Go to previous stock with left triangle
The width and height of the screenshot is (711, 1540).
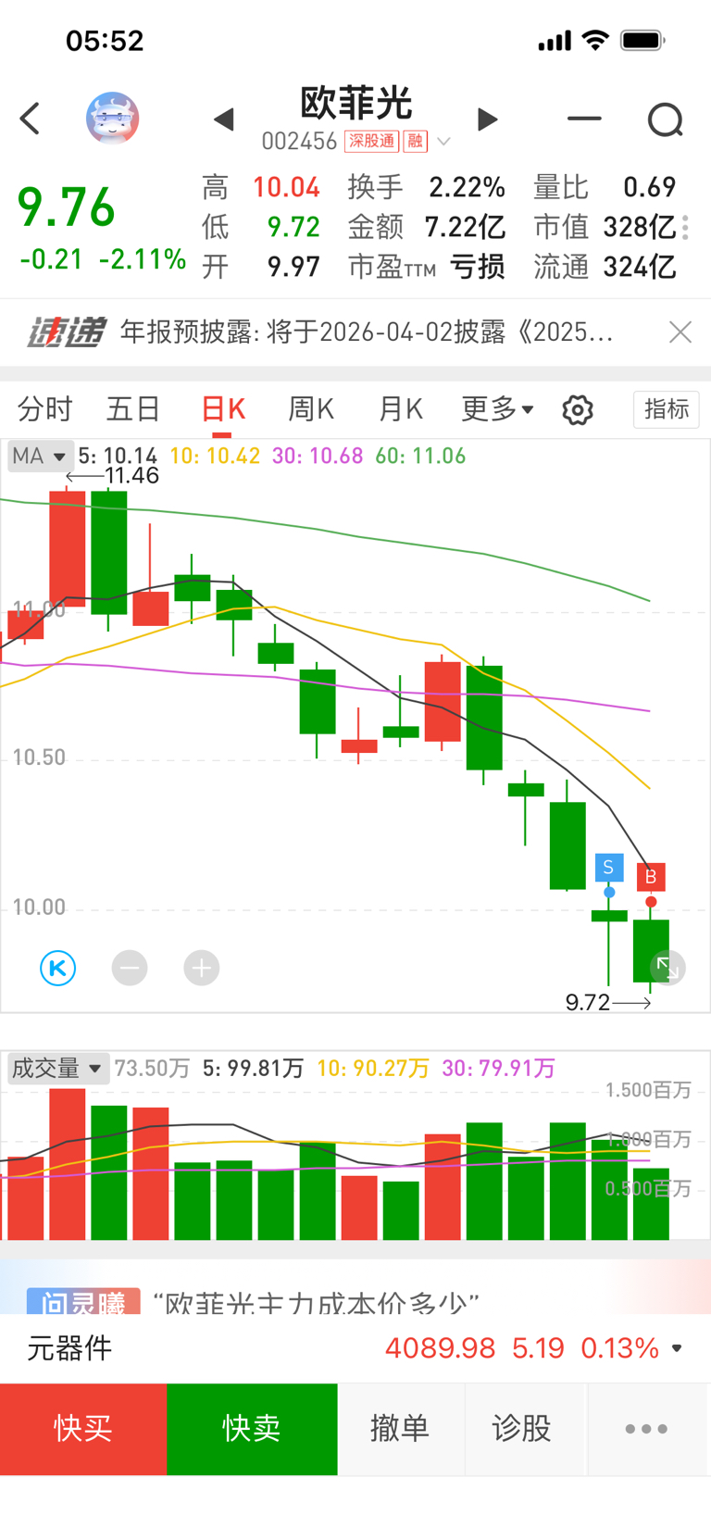click(224, 119)
